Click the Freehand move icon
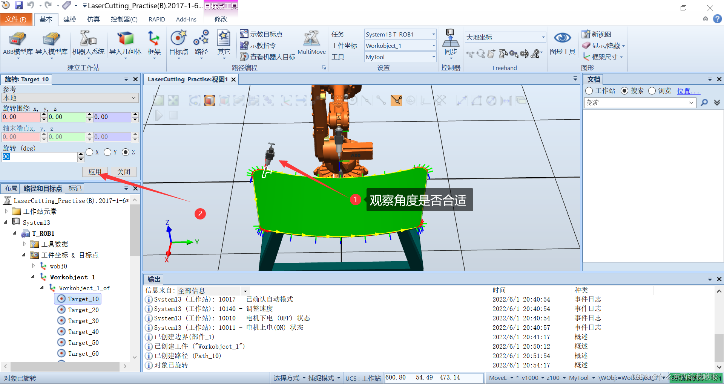This screenshot has height=384, width=724. click(x=470, y=54)
